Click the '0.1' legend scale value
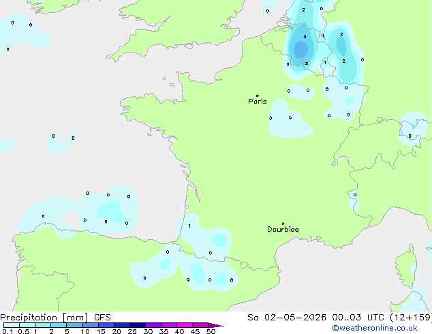The image size is (432, 334). click(7, 331)
